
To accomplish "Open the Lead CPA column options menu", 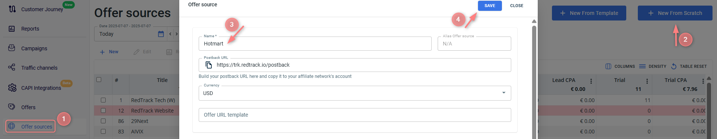I will [591, 81].
